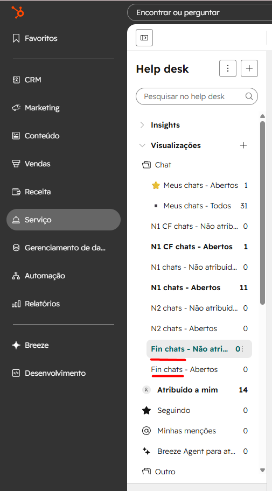Click the Outro folder icon
This screenshot has width=272, height=491.
147,472
